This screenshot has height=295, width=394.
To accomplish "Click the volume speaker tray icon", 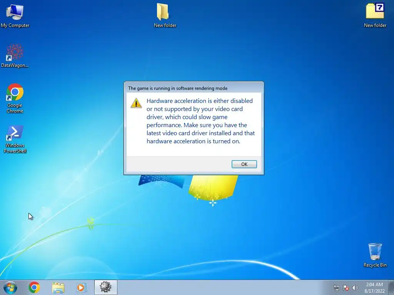I will coord(355,288).
